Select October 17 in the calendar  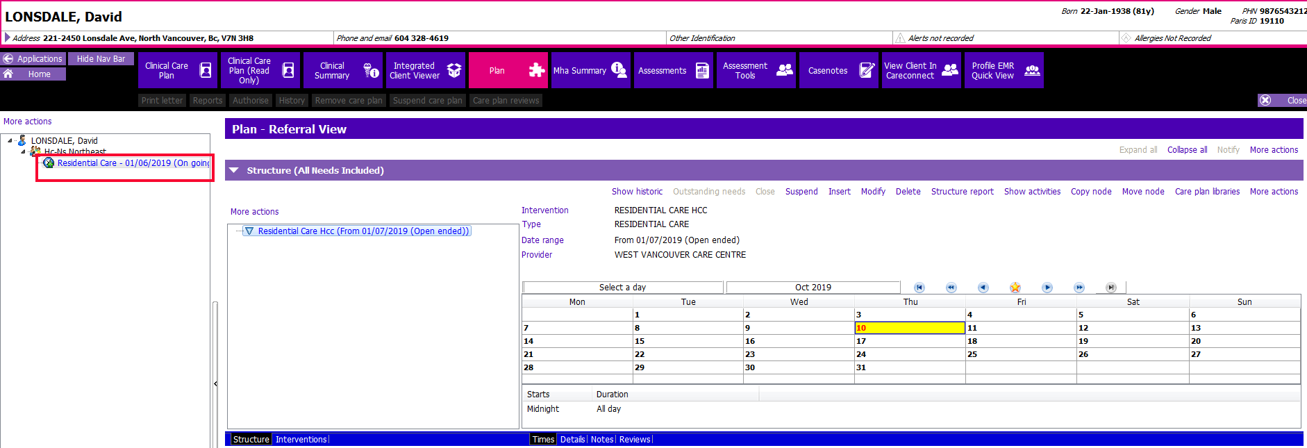[x=910, y=341]
